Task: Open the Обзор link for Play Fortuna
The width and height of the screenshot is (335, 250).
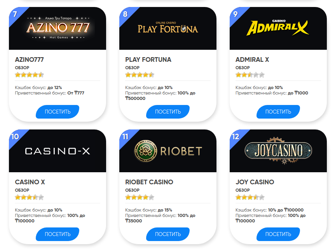Action: pos(132,68)
